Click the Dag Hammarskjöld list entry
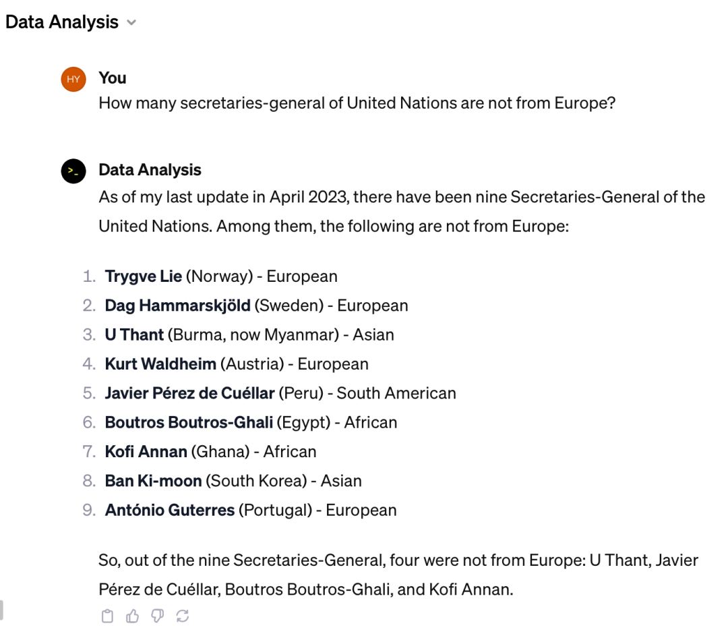This screenshot has height=642, width=728. (256, 305)
